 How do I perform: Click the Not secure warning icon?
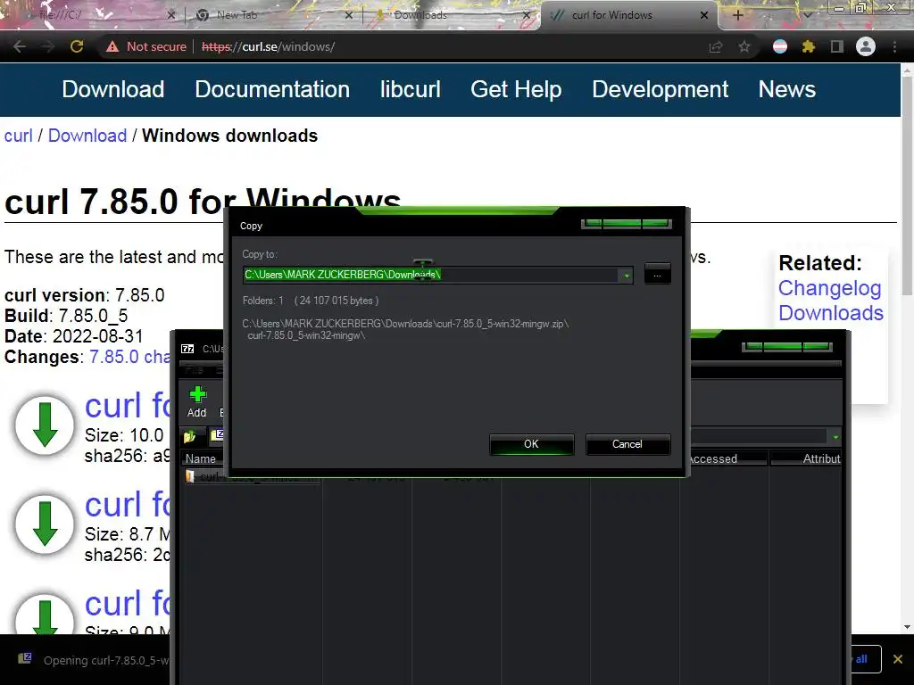point(112,46)
